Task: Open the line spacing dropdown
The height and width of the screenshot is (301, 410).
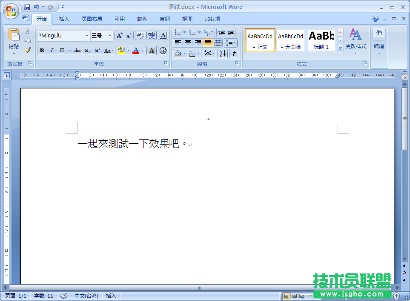Action: click(231, 43)
